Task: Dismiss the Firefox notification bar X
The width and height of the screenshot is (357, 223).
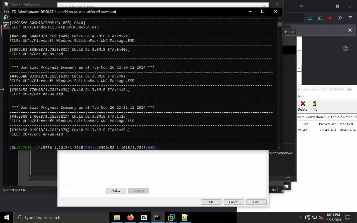Action: [x=350, y=30]
